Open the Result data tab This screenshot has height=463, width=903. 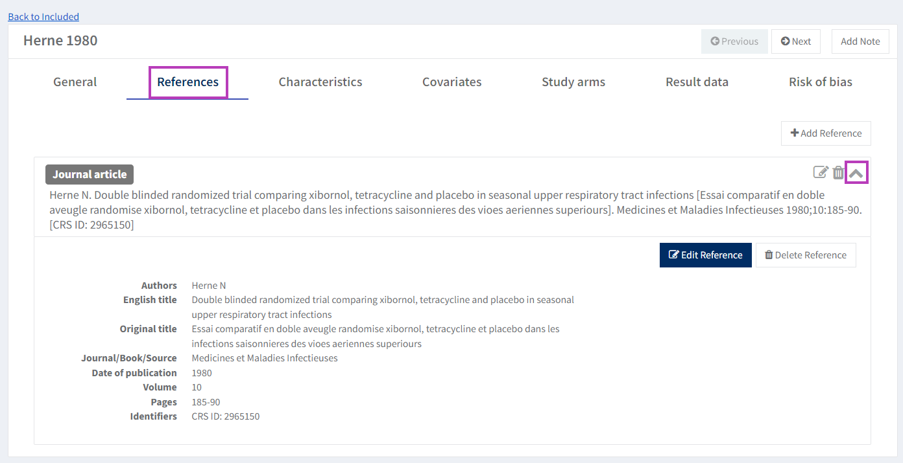[697, 82]
